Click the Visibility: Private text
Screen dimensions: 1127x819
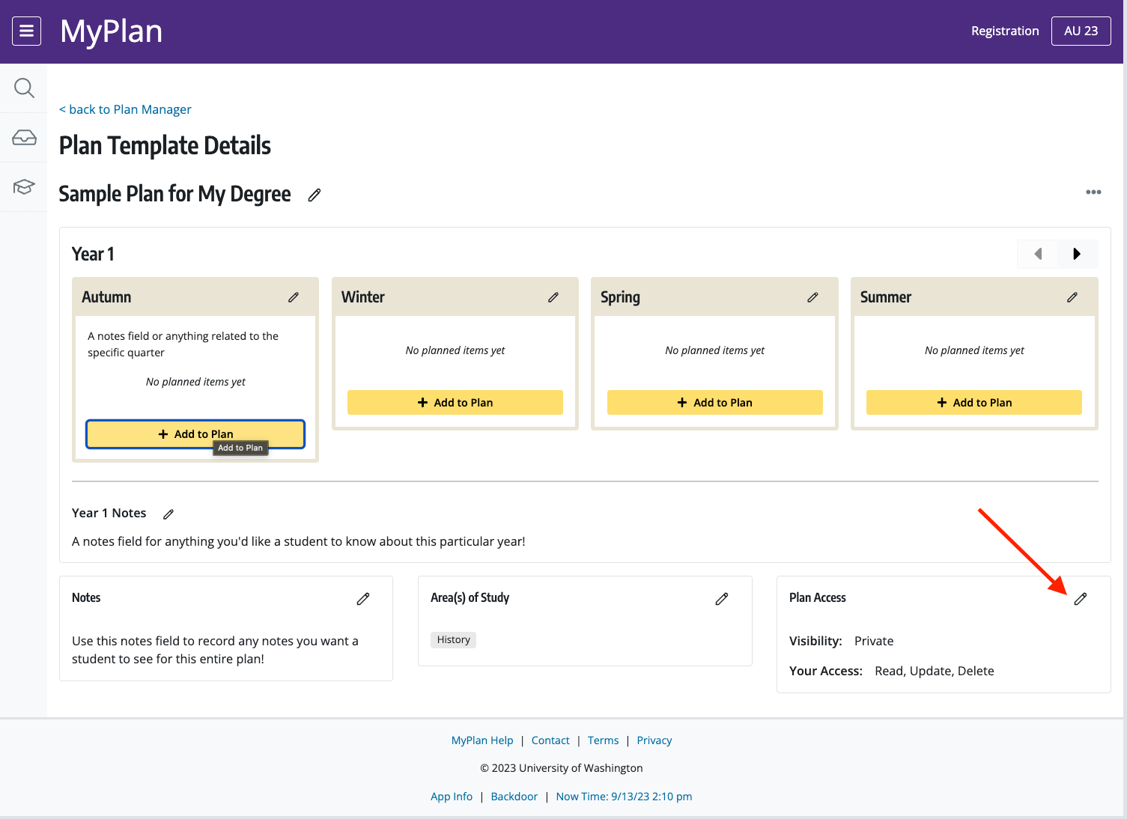(x=842, y=641)
